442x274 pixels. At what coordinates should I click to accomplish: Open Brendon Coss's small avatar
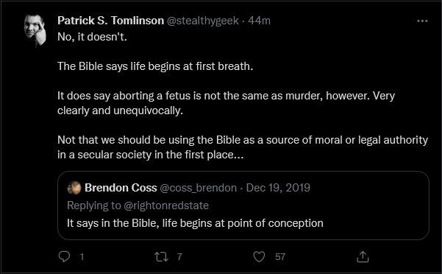coord(74,188)
